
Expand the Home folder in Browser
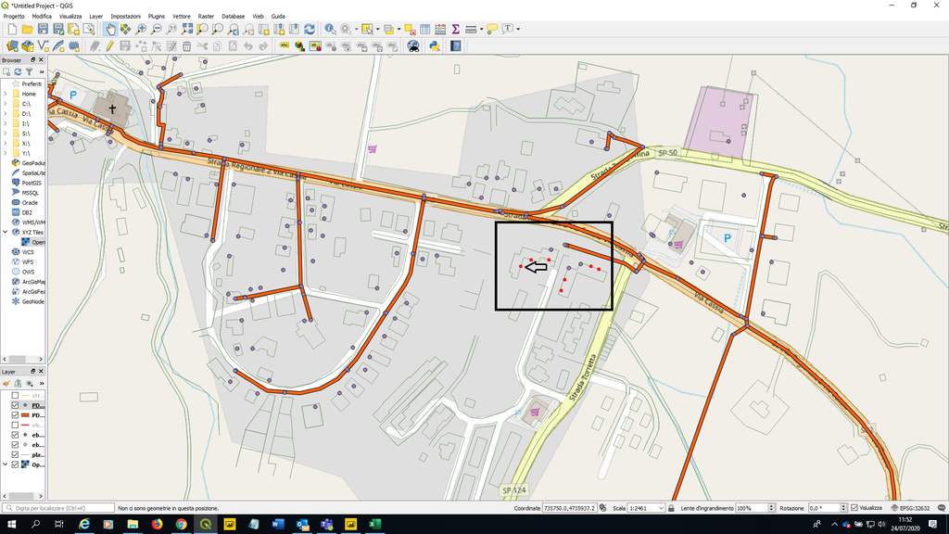[x=6, y=94]
